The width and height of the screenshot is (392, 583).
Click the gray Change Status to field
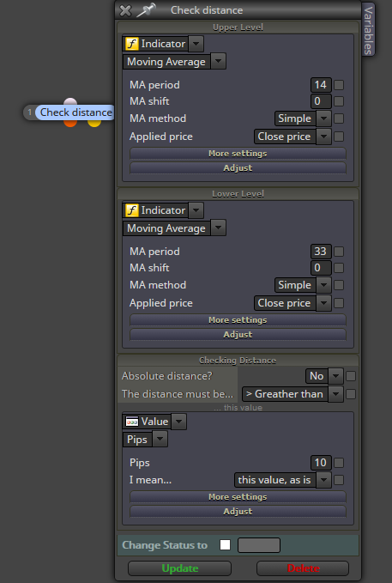coord(259,545)
